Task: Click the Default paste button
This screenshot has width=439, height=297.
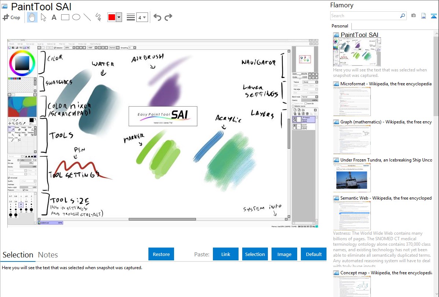Action: pyautogui.click(x=314, y=254)
